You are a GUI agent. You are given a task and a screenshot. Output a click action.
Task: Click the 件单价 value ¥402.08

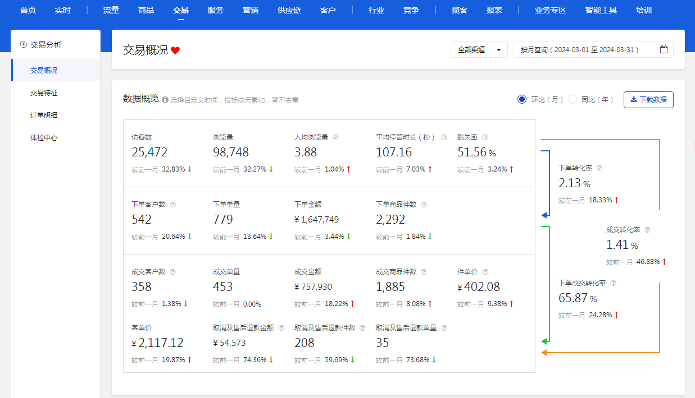coord(479,287)
